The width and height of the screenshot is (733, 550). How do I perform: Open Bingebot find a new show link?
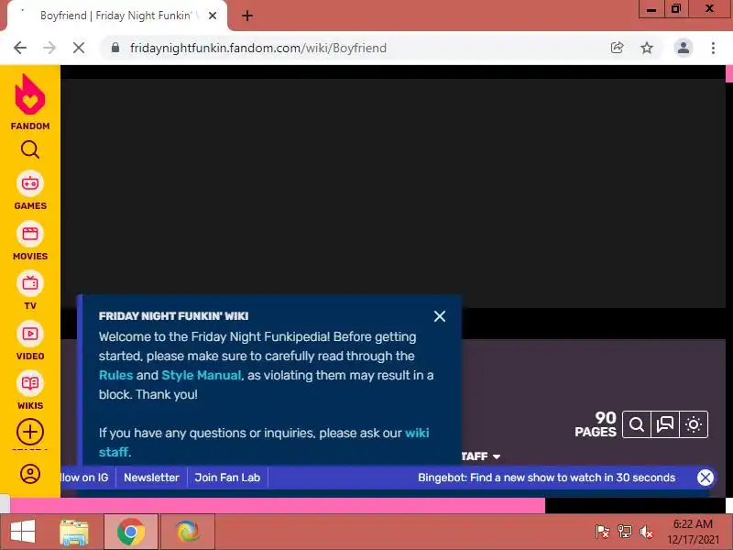546,478
